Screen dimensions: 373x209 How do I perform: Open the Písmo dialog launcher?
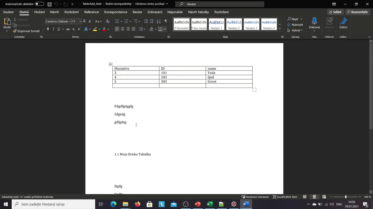tap(110, 37)
